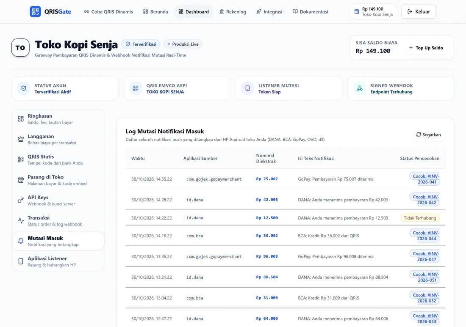Select the Dashboard nav tab
The height and width of the screenshot is (327, 466).
click(x=194, y=11)
